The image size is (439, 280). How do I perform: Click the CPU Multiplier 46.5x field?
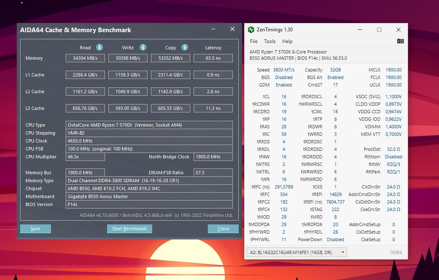point(85,157)
